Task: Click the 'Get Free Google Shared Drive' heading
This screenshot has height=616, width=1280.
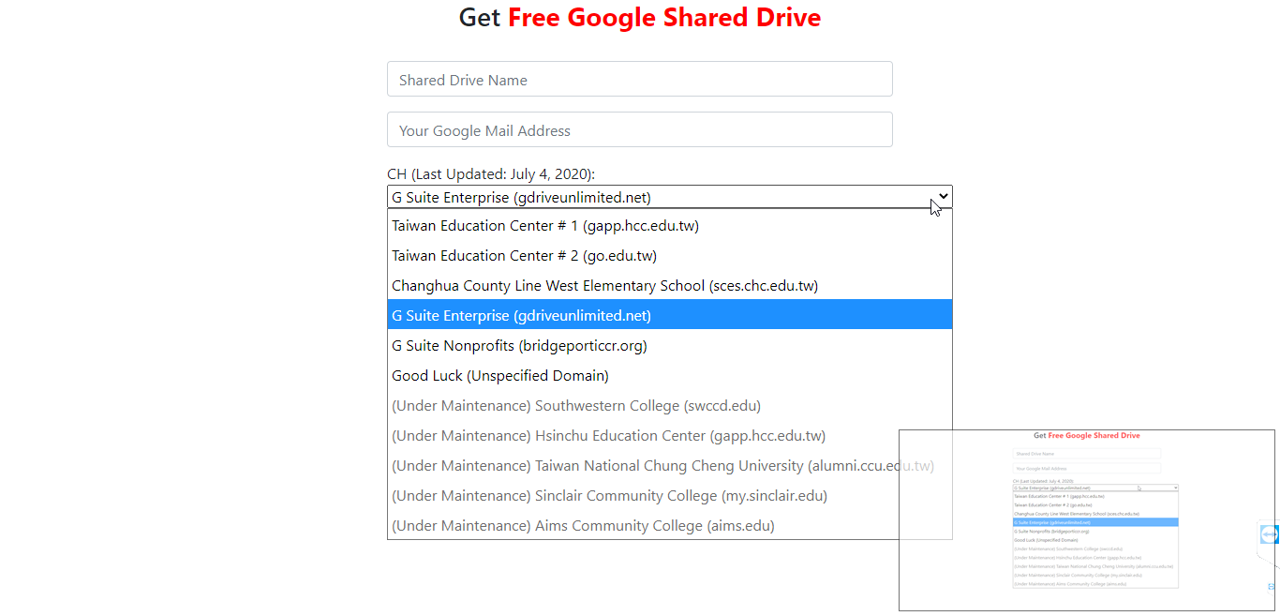Action: (640, 17)
